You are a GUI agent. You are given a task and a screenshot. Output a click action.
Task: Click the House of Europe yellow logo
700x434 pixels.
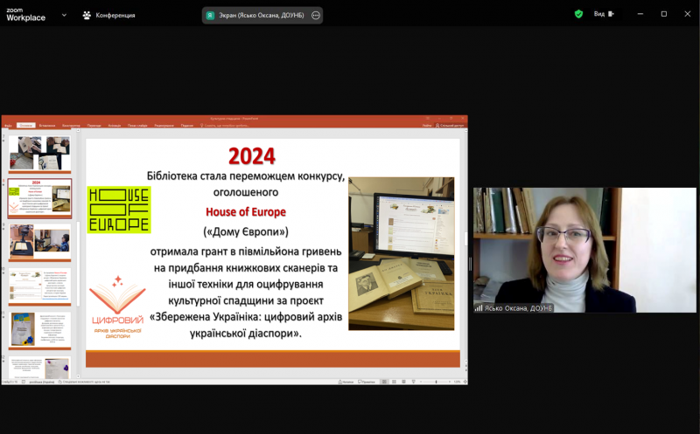click(x=119, y=210)
